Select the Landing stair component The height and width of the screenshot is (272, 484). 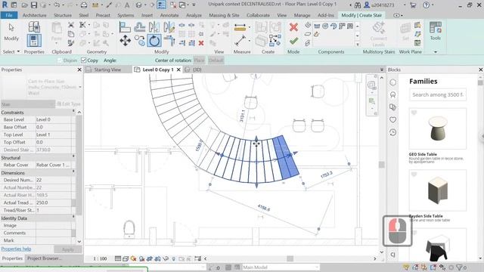click(x=308, y=34)
